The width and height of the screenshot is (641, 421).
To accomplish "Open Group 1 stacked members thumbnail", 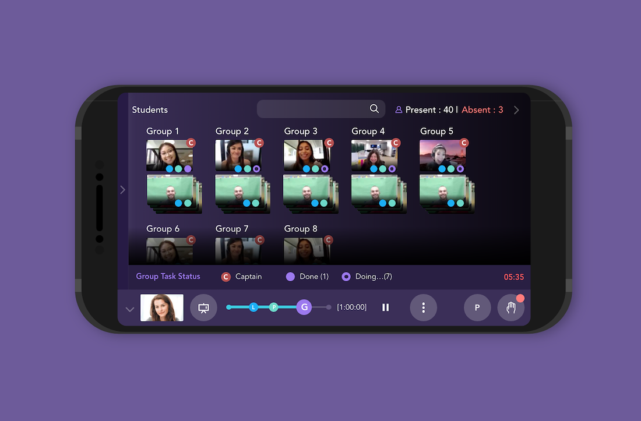I will [x=174, y=194].
